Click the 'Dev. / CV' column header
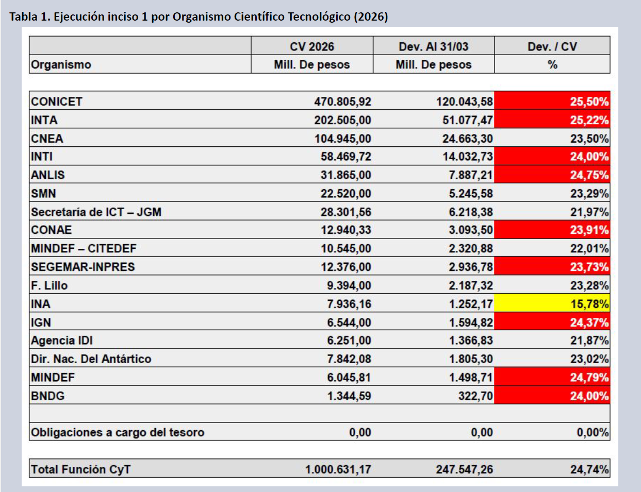The height and width of the screenshot is (492, 641). [x=552, y=46]
